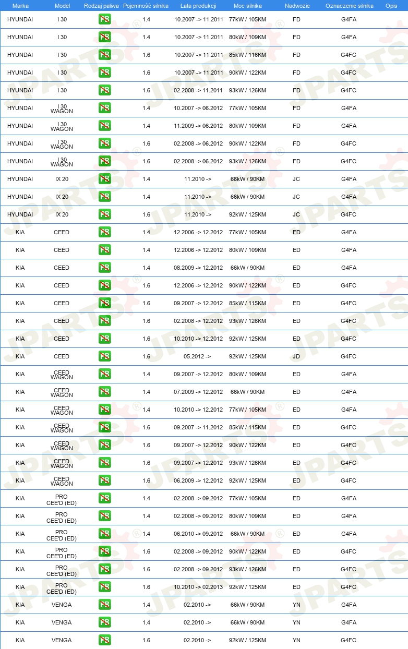The image size is (408, 649).
Task: Click 92kW / 125KM in the 05.2012 row
Action: click(248, 357)
